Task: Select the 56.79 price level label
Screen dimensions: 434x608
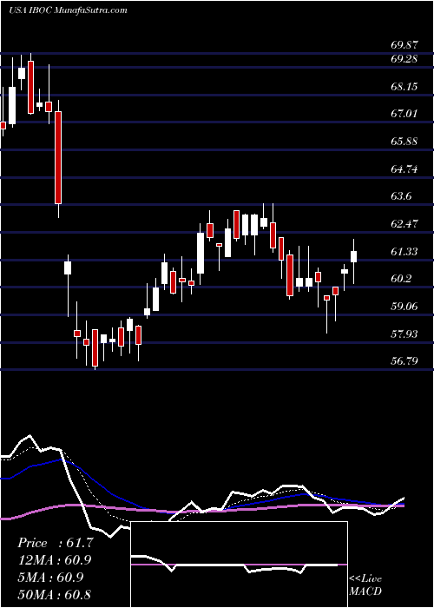Action: coord(404,362)
